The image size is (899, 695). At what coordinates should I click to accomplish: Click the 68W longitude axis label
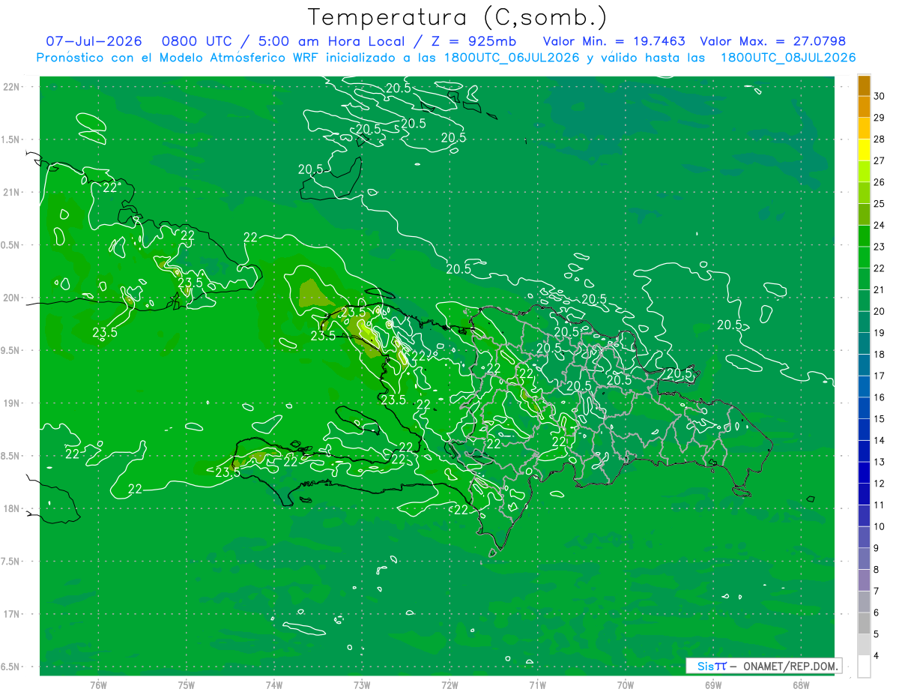(x=800, y=685)
